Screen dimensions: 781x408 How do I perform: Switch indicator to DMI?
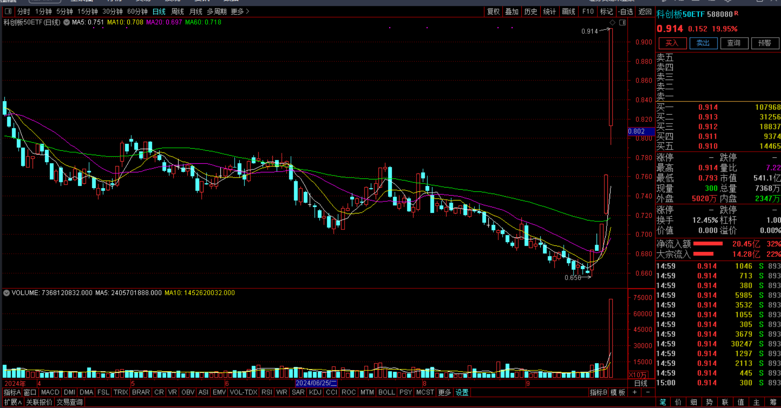click(x=69, y=392)
